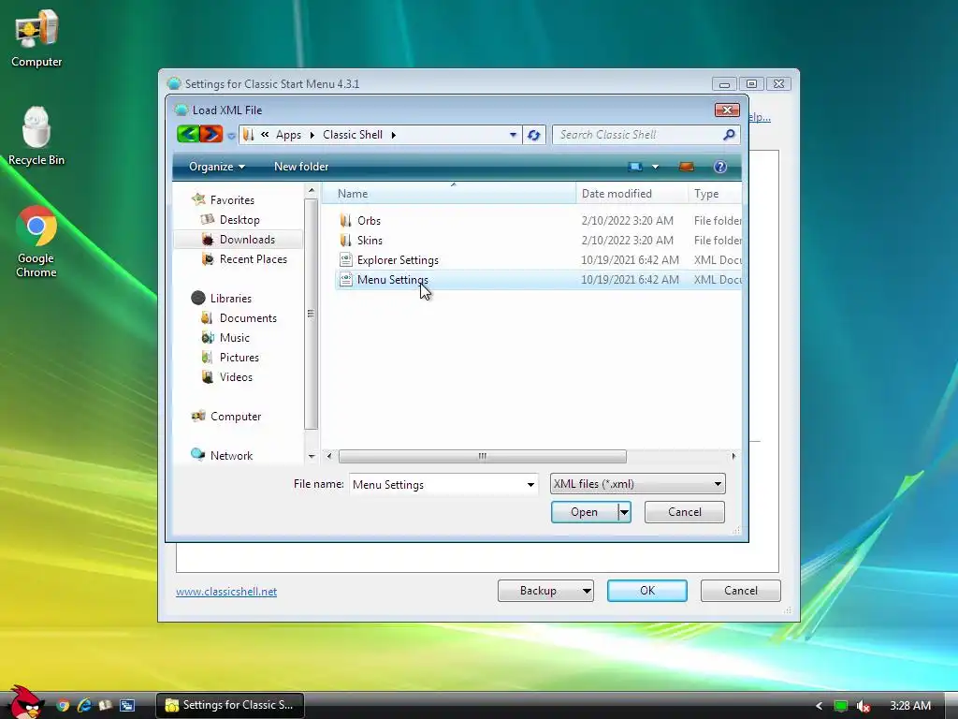Open Backup dropdown in Settings window
This screenshot has width=958, height=719.
point(545,591)
